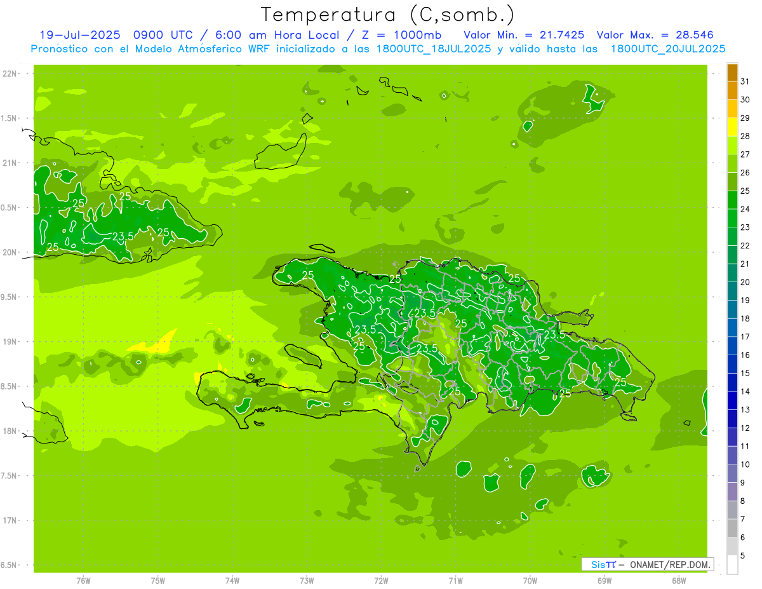
Task: Click the '19N' latitude axis label
Action: (11, 342)
